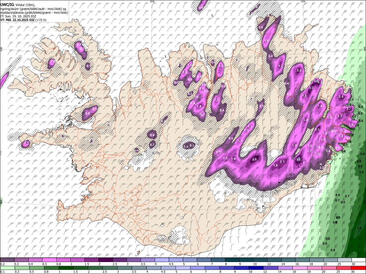Click the '3.2' snowfall value on the map
366x274 pixels.
coord(311,88)
